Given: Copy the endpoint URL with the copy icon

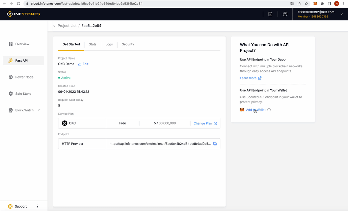Looking at the screenshot, I should (x=215, y=144).
